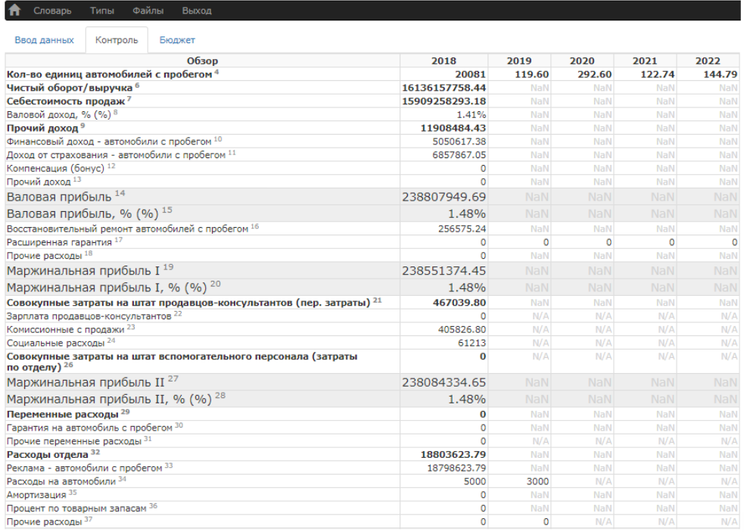This screenshot has width=744, height=532.
Task: Select the value 119.60 for 2019
Action: (531, 74)
